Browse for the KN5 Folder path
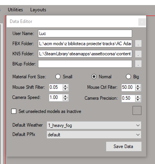This screenshot has width=155, height=164. (x=138, y=54)
